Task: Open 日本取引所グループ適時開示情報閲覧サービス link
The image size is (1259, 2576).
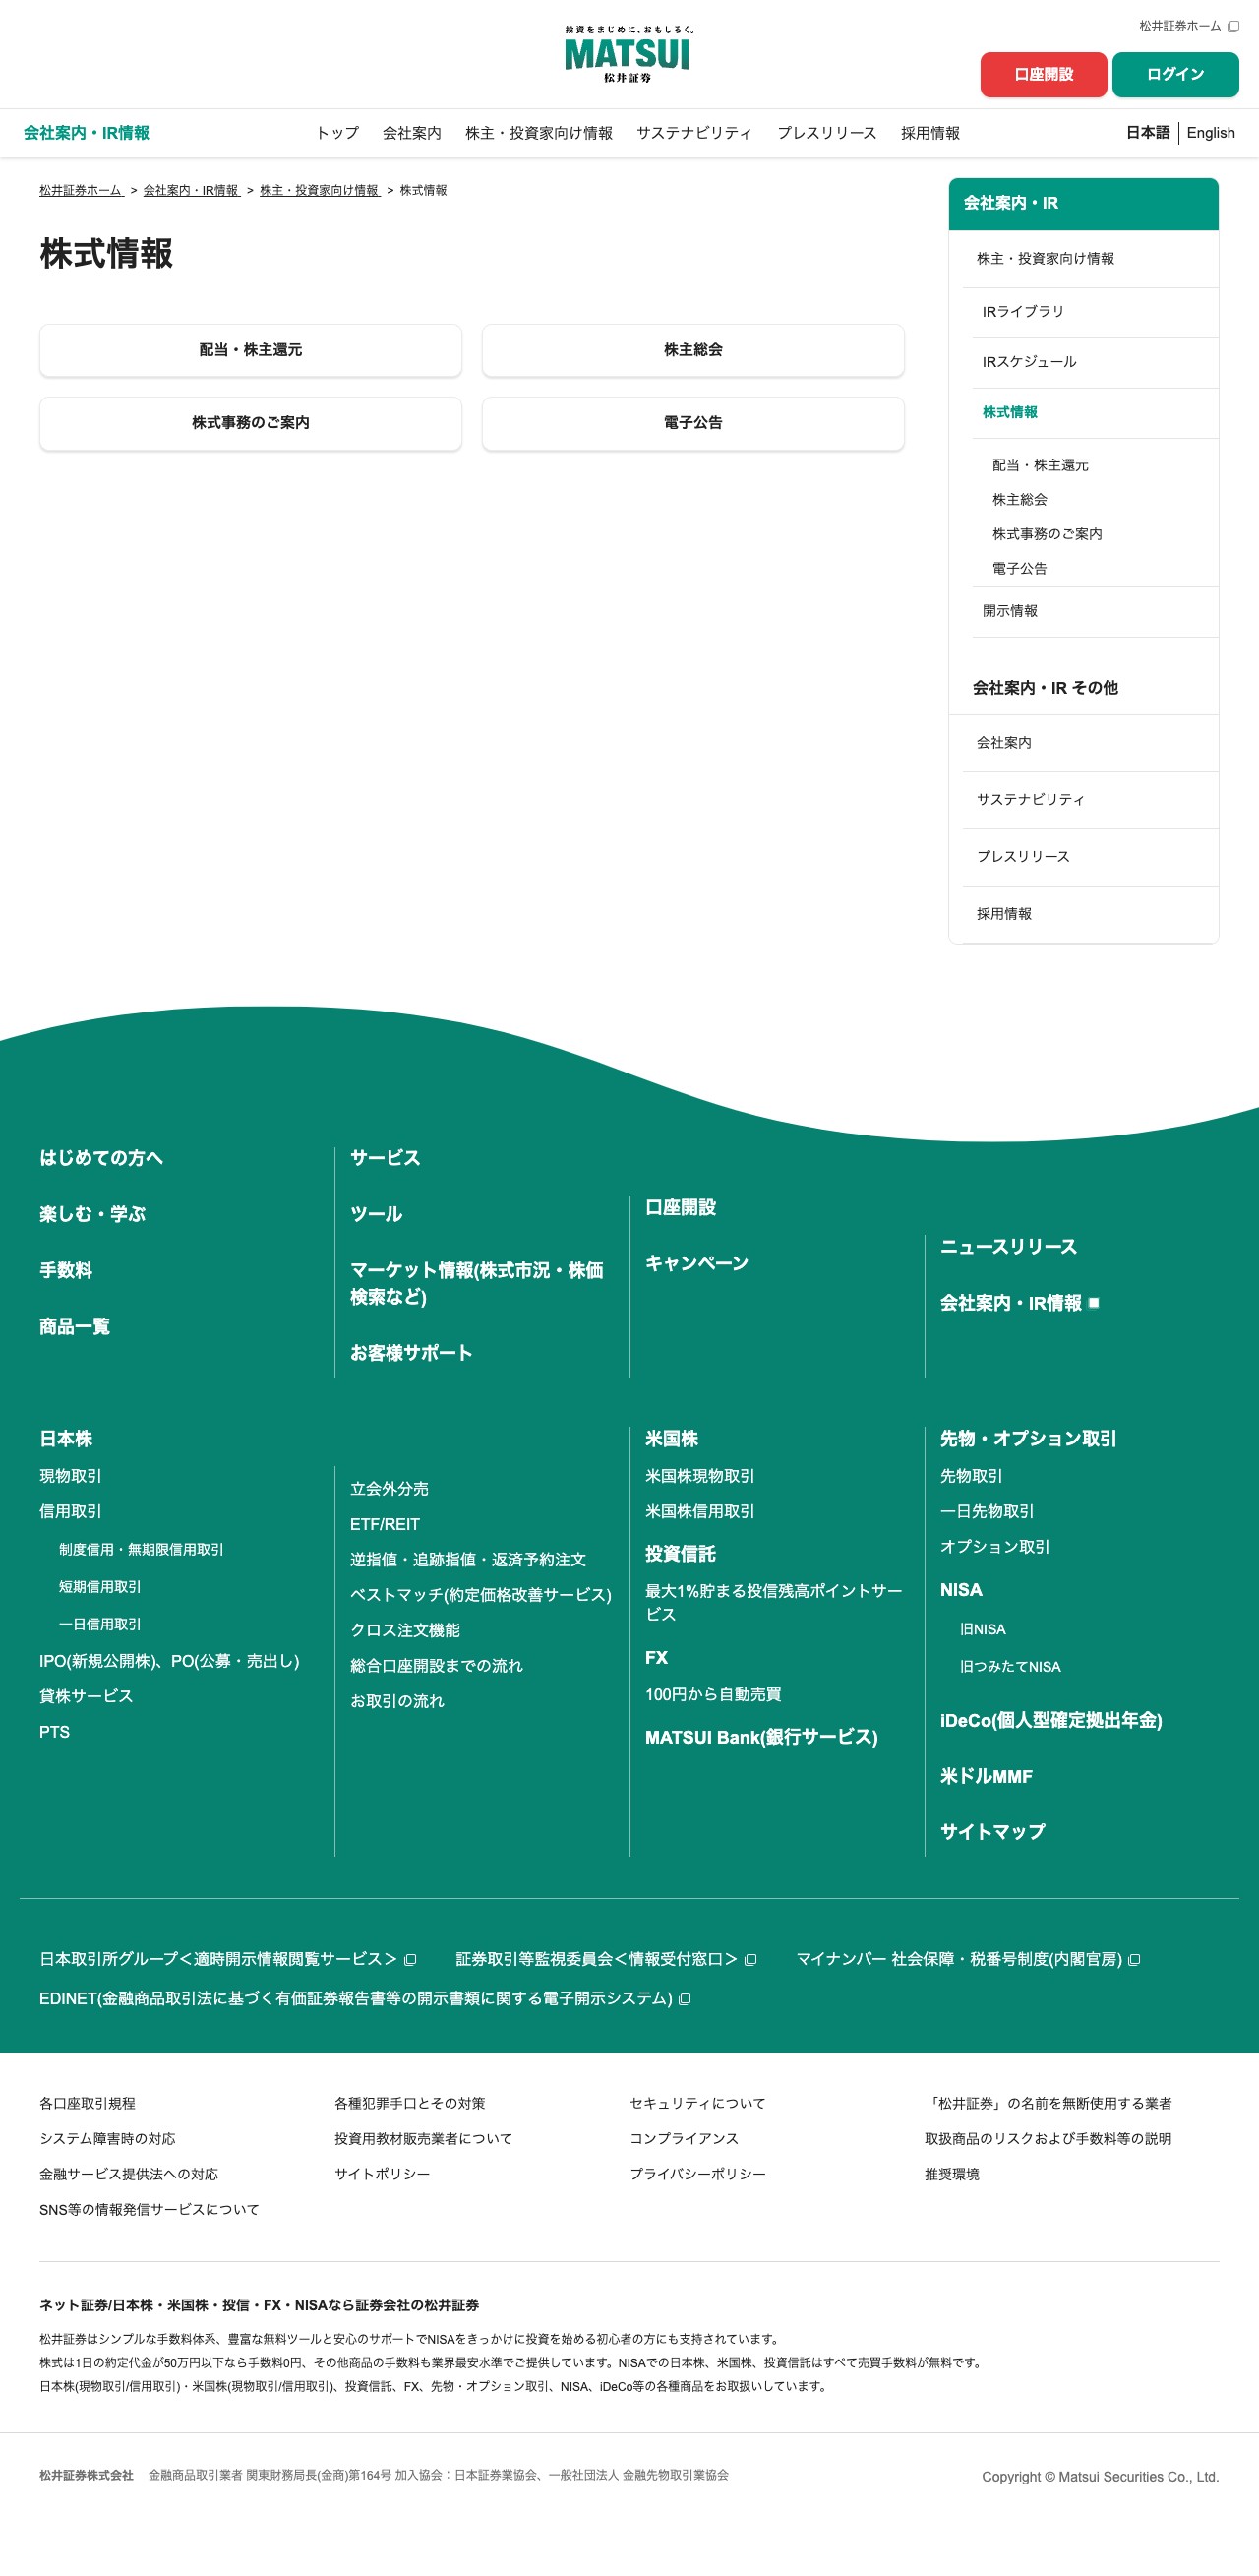Action: pyautogui.click(x=227, y=1959)
